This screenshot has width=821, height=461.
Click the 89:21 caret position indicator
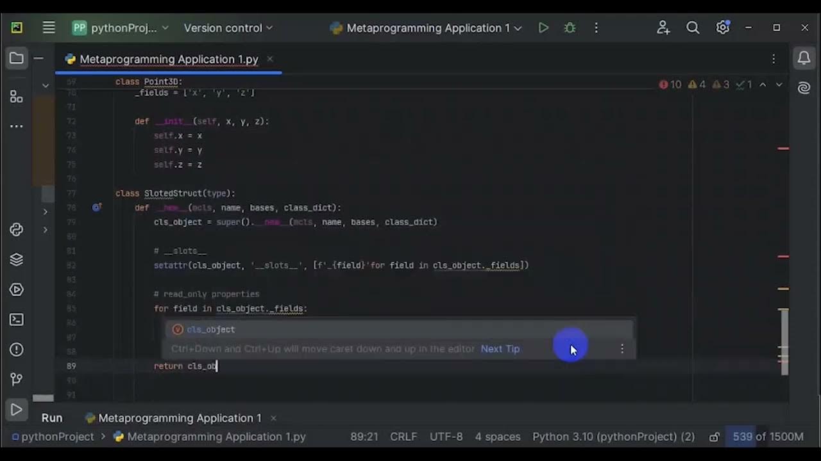364,437
